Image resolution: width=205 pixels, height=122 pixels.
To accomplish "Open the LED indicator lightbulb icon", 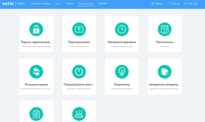I will (x=122, y=72).
